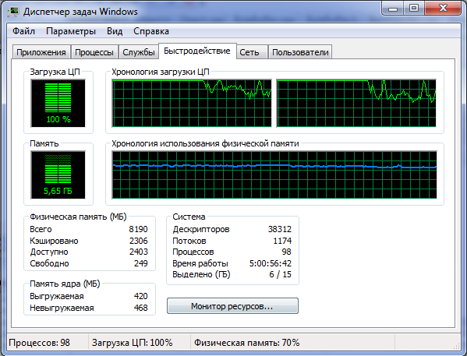This screenshot has width=467, height=356.
Task: Click the Память ядра (МБ) group label
Action: click(x=65, y=284)
